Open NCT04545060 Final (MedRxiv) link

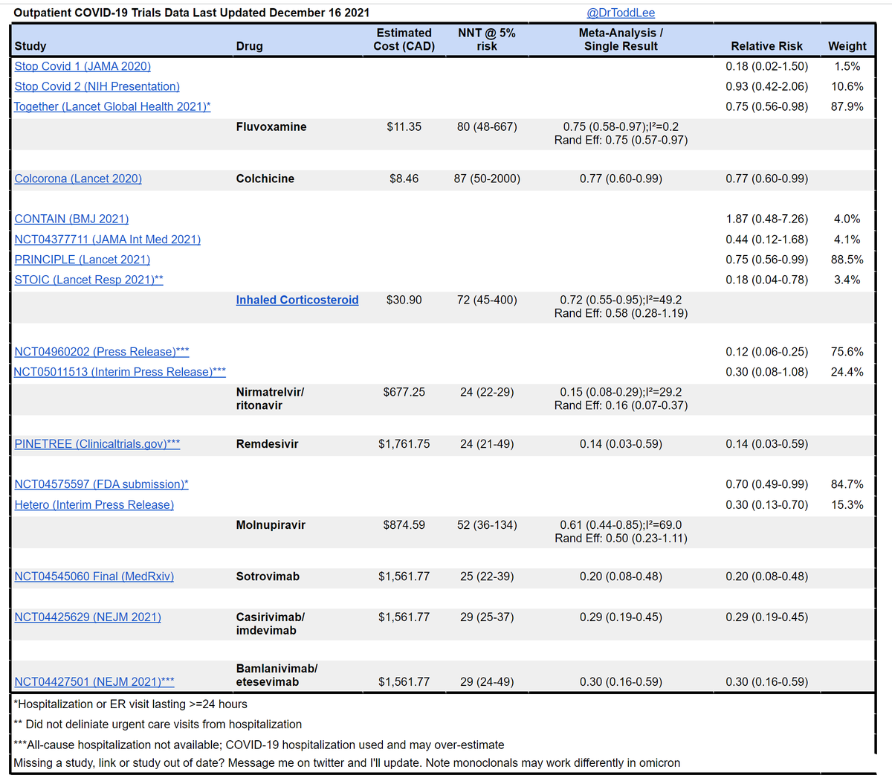(94, 576)
